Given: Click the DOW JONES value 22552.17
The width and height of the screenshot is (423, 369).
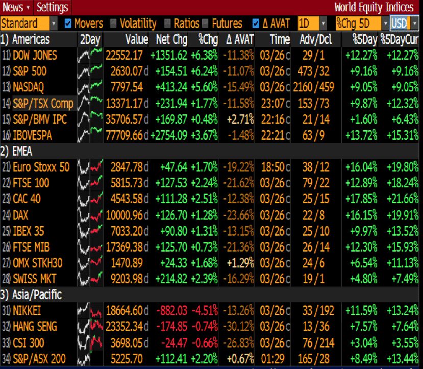Looking at the screenshot, I should [124, 55].
